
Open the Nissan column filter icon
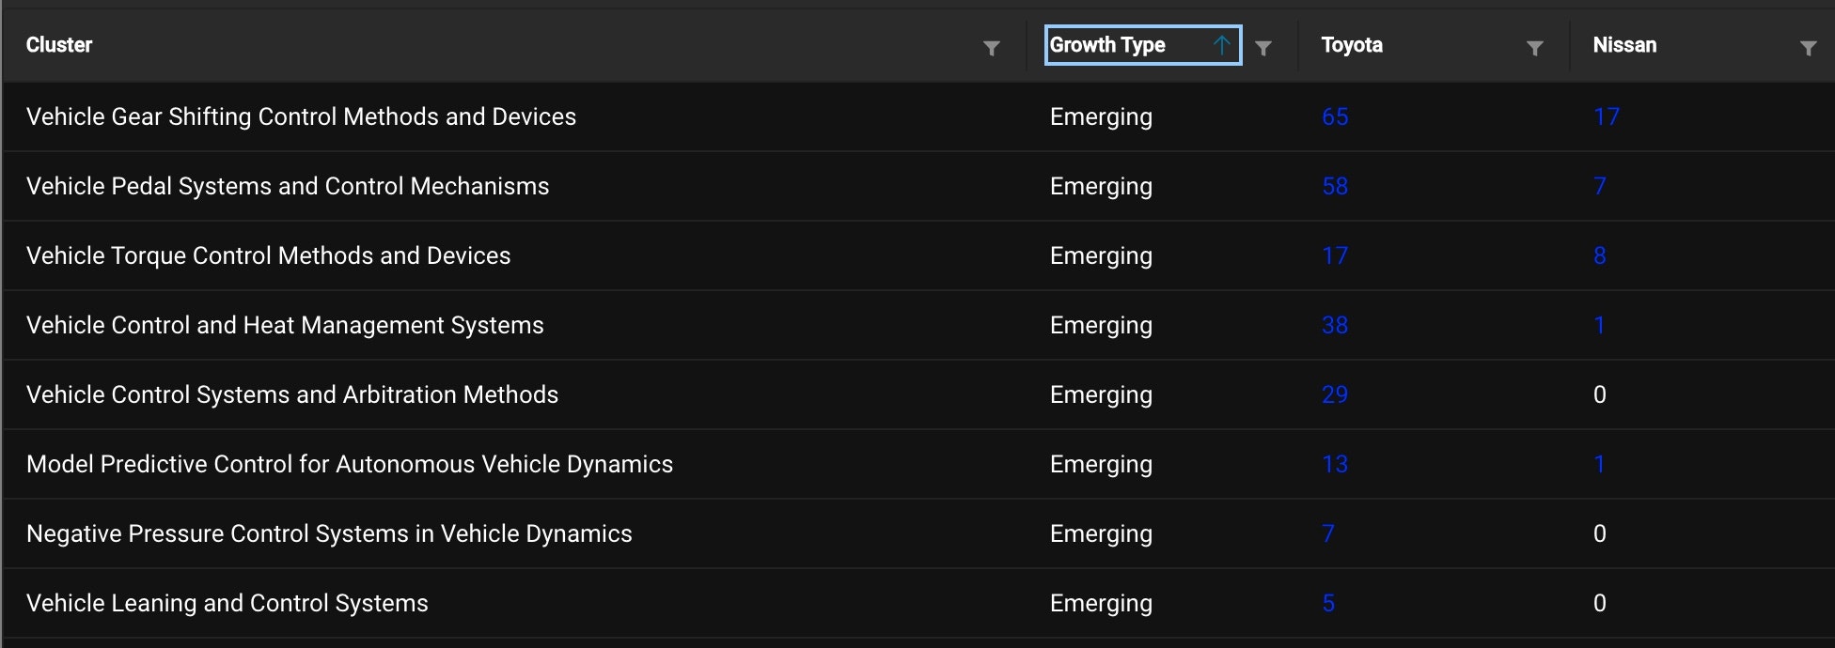pyautogui.click(x=1808, y=48)
